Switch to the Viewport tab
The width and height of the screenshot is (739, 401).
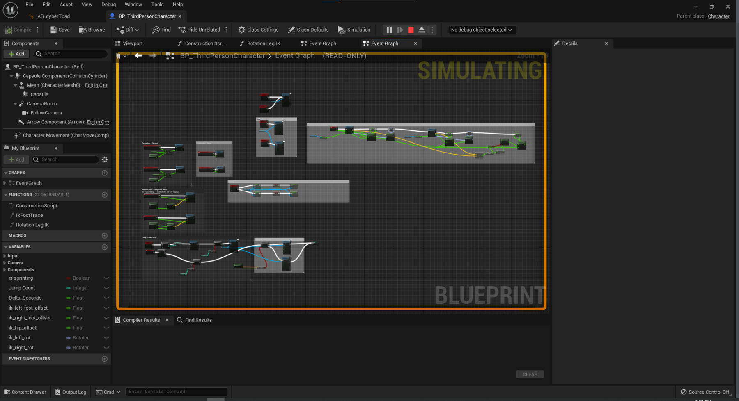[x=132, y=43]
